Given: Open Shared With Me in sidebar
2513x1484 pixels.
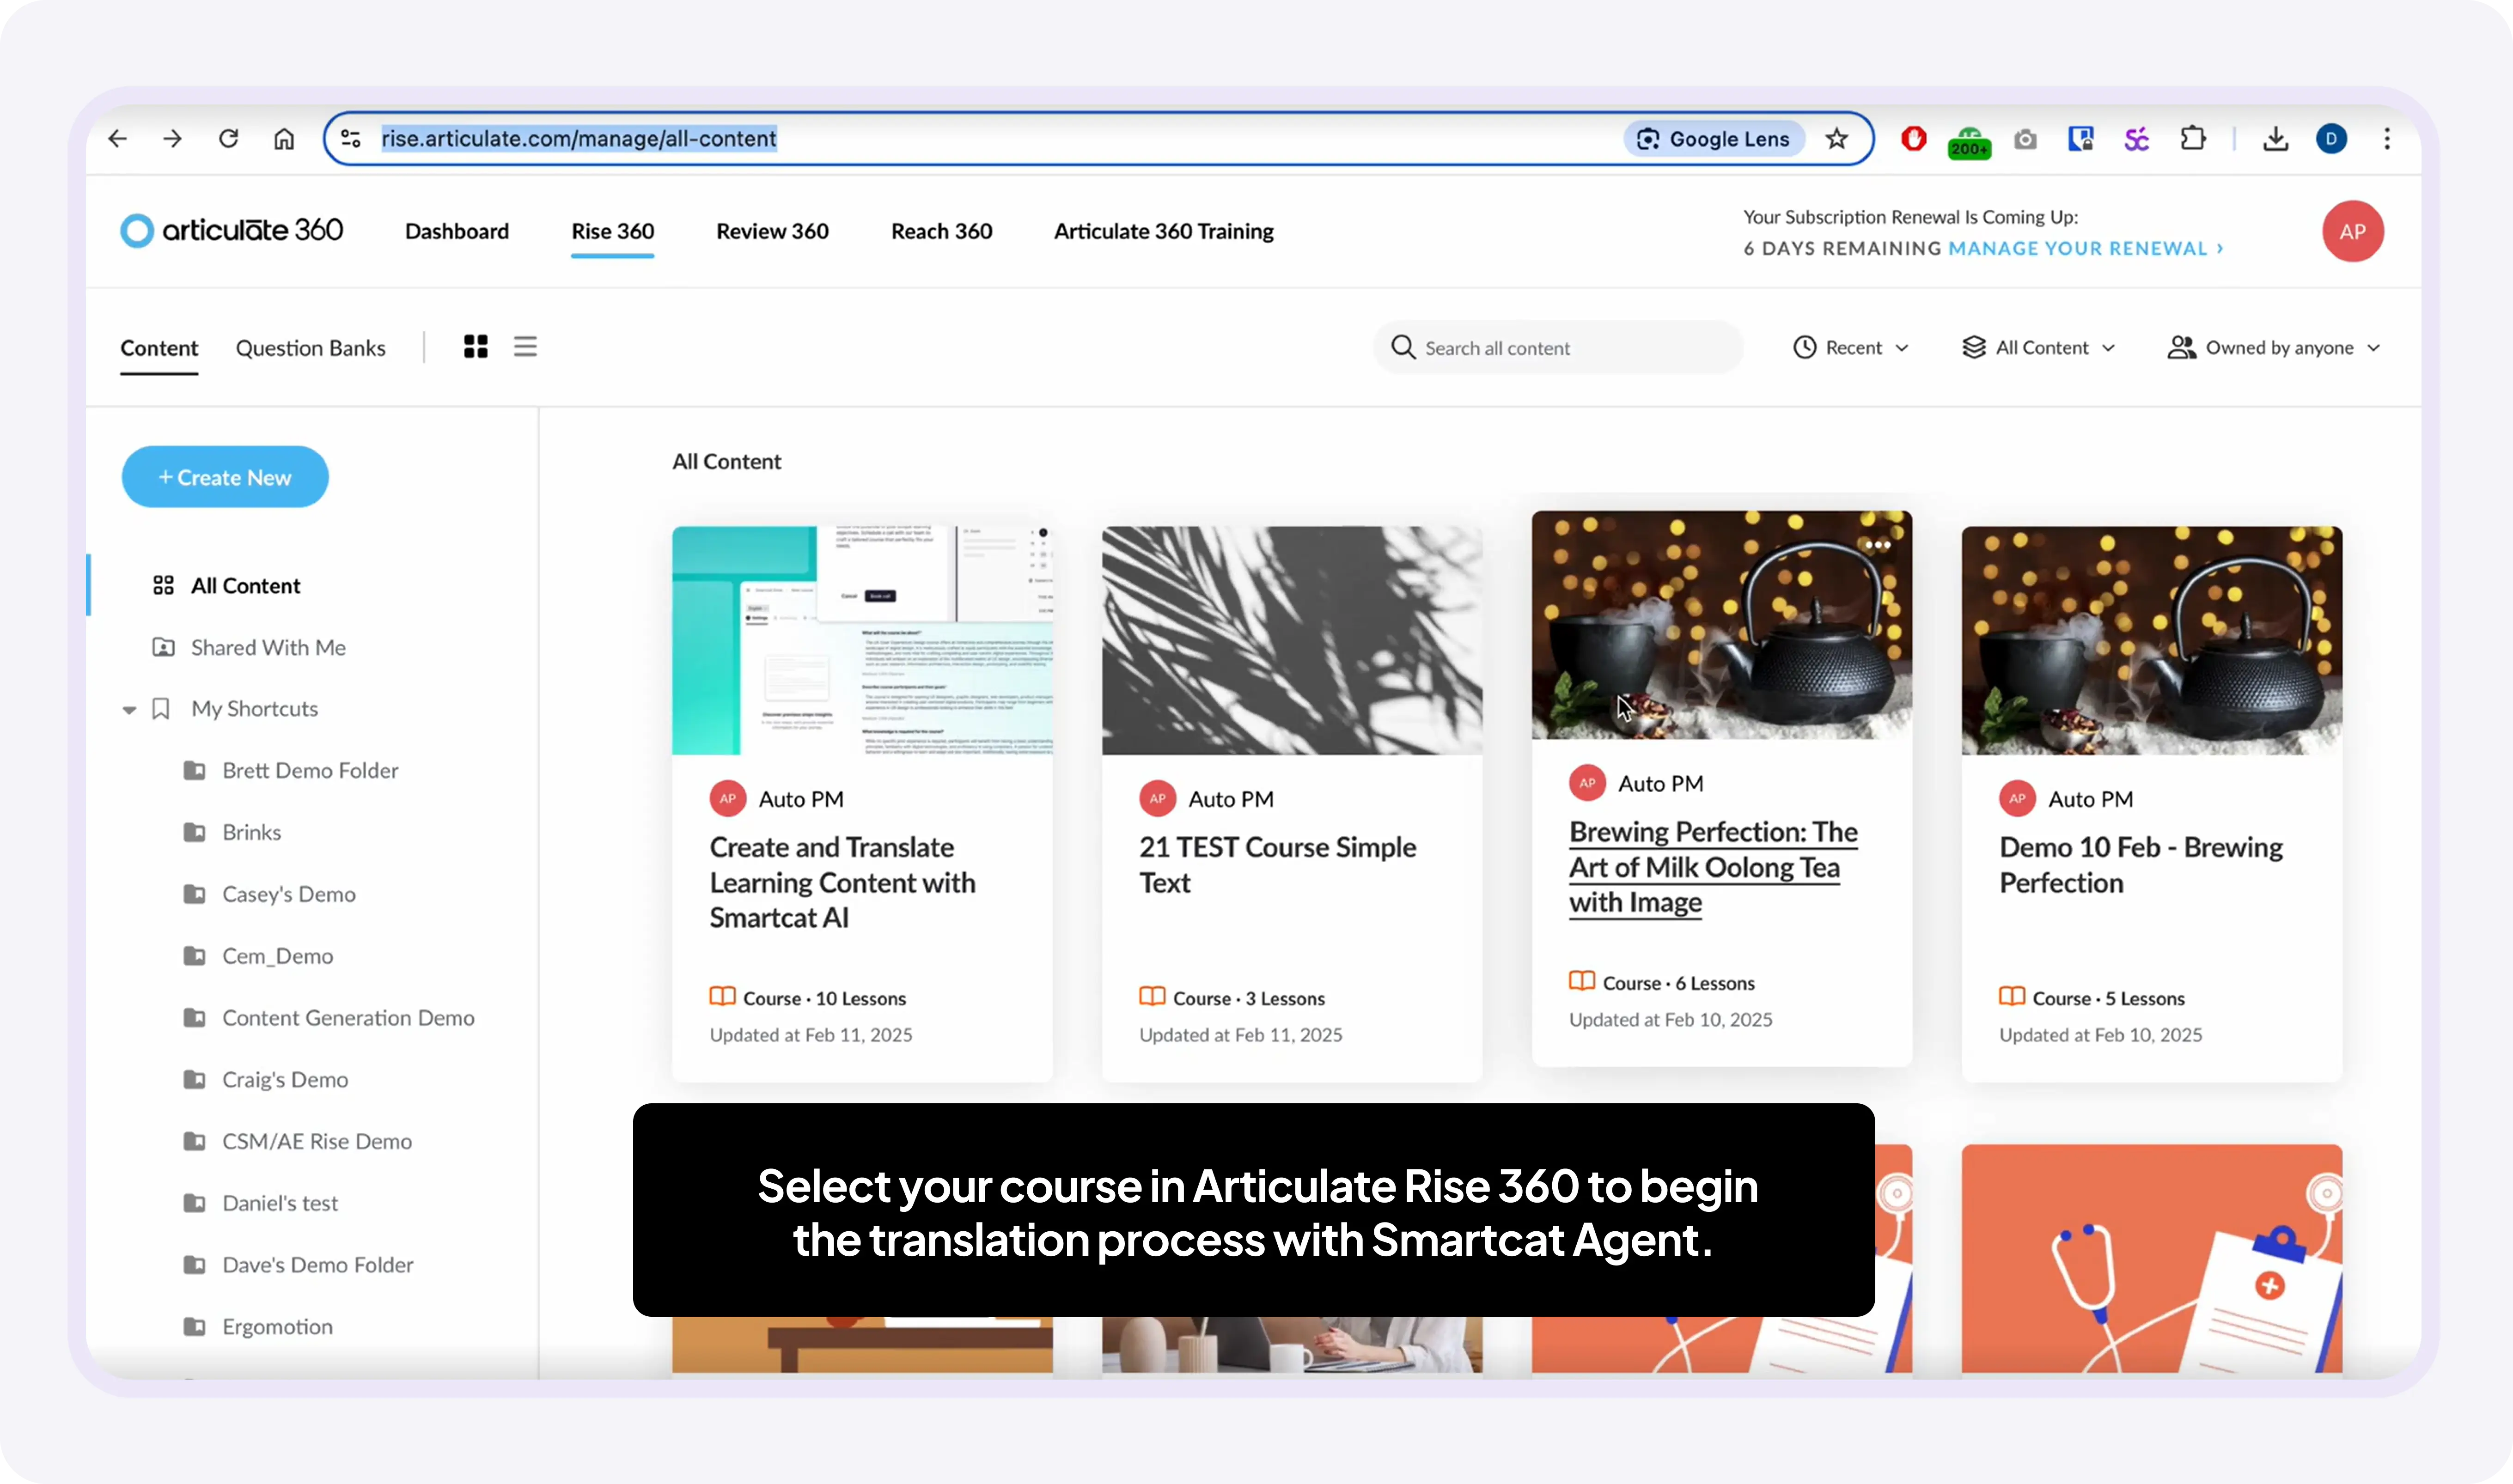Looking at the screenshot, I should (x=249, y=648).
